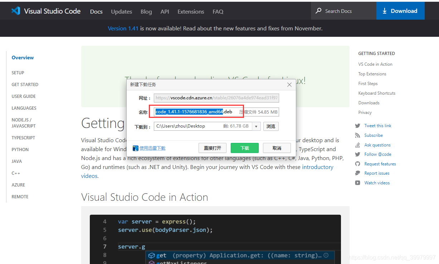Close the new download task dialog
Image resolution: width=439 pixels, height=264 pixels.
(x=289, y=85)
